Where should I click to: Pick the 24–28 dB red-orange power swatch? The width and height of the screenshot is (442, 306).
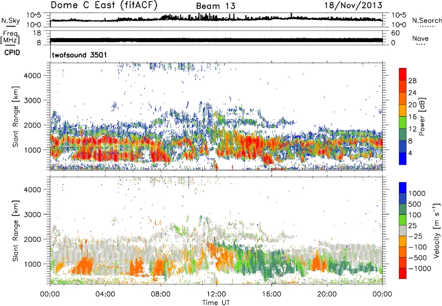click(403, 86)
